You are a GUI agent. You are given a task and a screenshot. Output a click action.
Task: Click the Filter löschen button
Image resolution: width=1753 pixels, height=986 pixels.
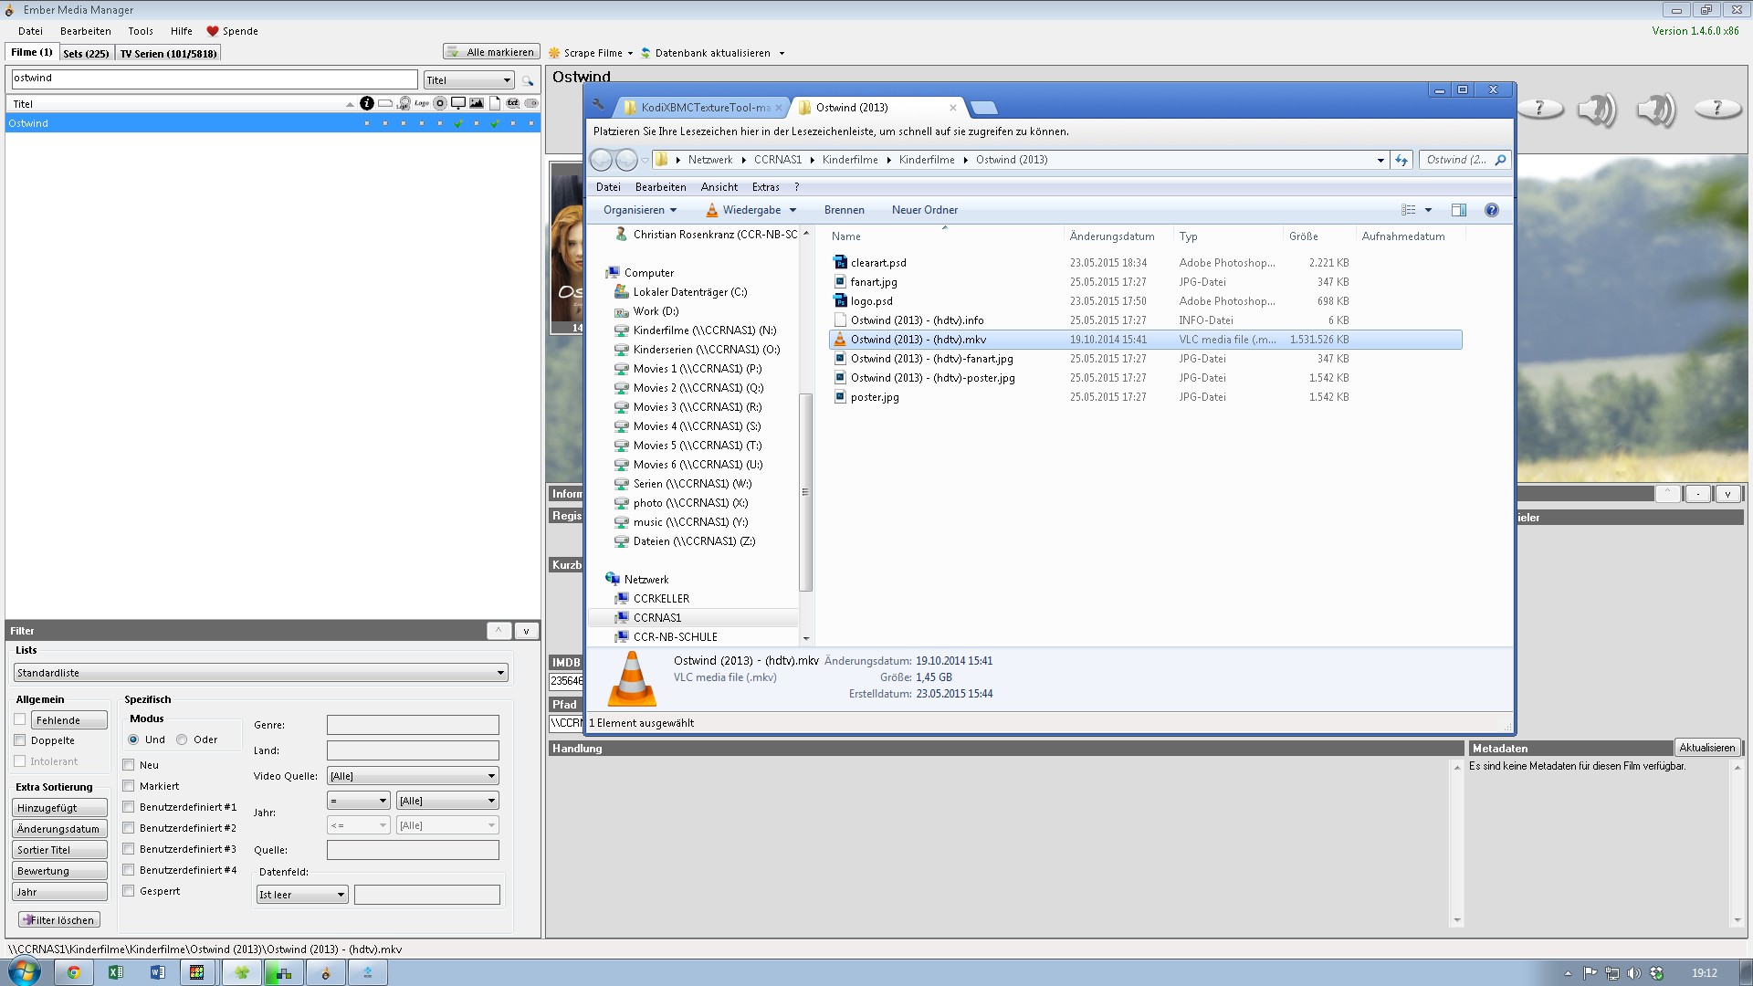click(59, 920)
